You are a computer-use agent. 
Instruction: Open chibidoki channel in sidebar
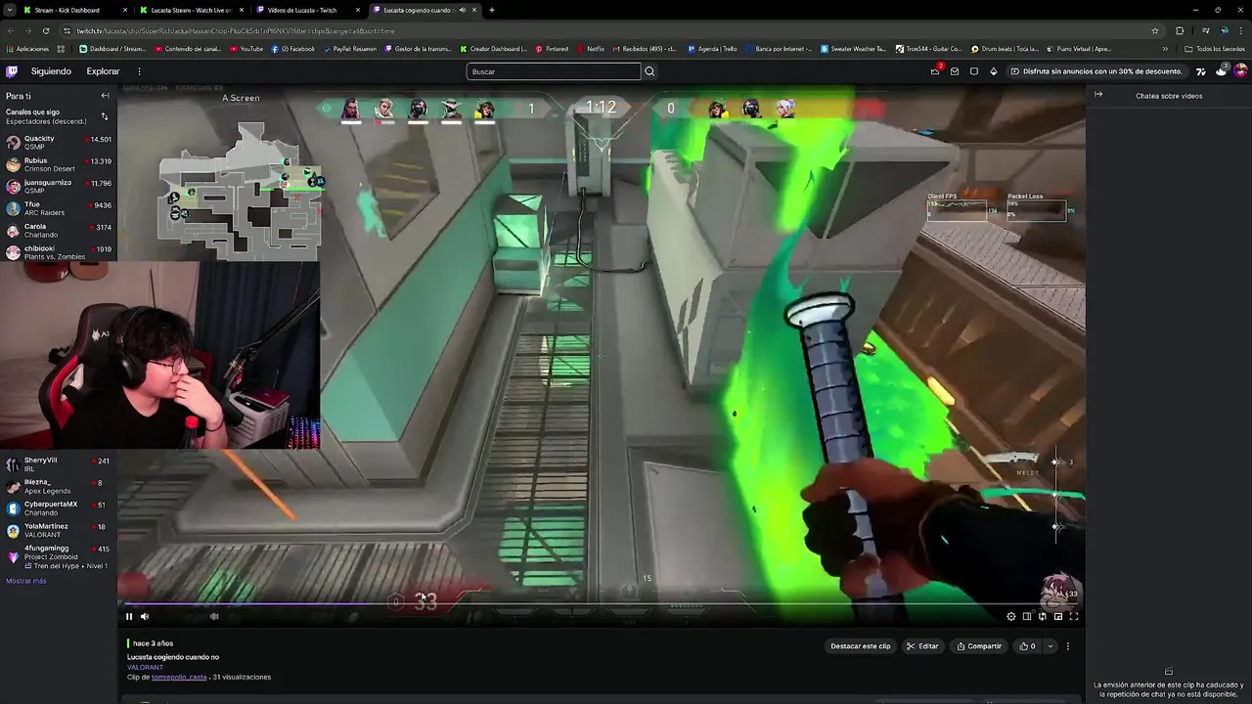click(x=59, y=252)
